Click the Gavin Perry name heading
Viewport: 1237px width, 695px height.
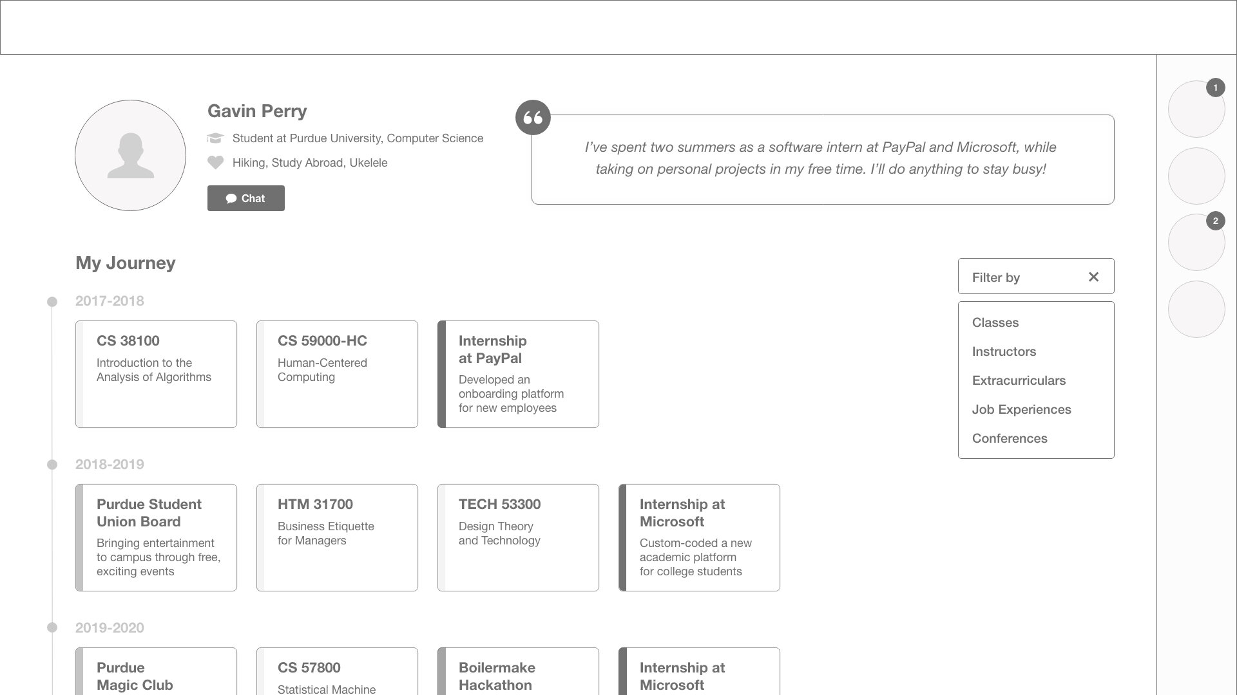point(257,111)
